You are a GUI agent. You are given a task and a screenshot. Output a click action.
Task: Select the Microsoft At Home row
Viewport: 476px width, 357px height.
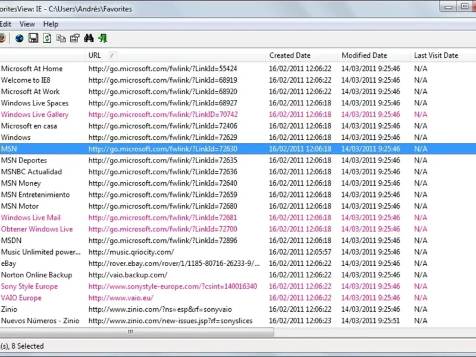pos(238,68)
